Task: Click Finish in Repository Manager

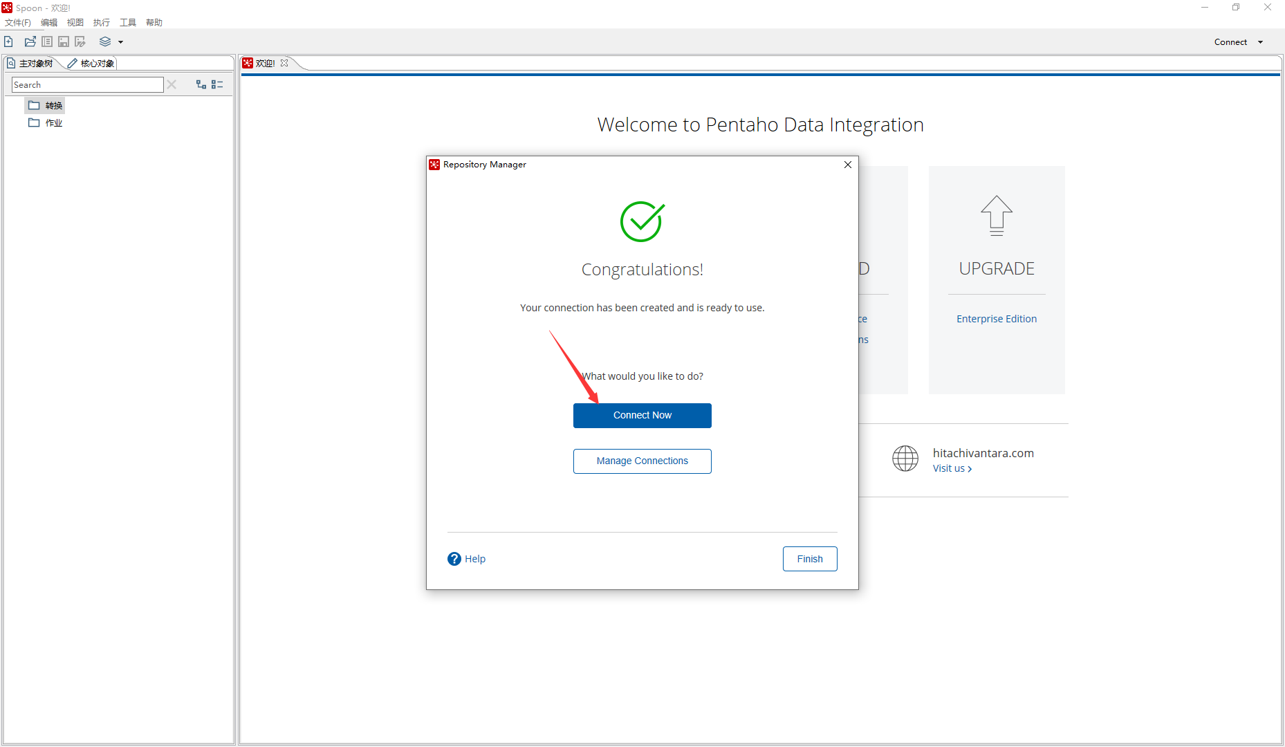Action: coord(810,559)
